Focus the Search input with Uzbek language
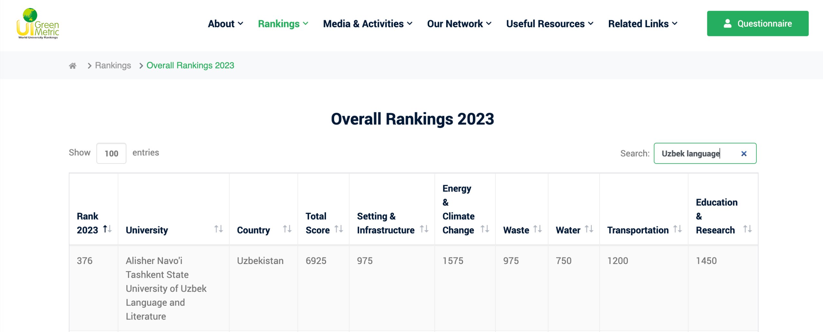Image resolution: width=823 pixels, height=332 pixels. coord(698,154)
